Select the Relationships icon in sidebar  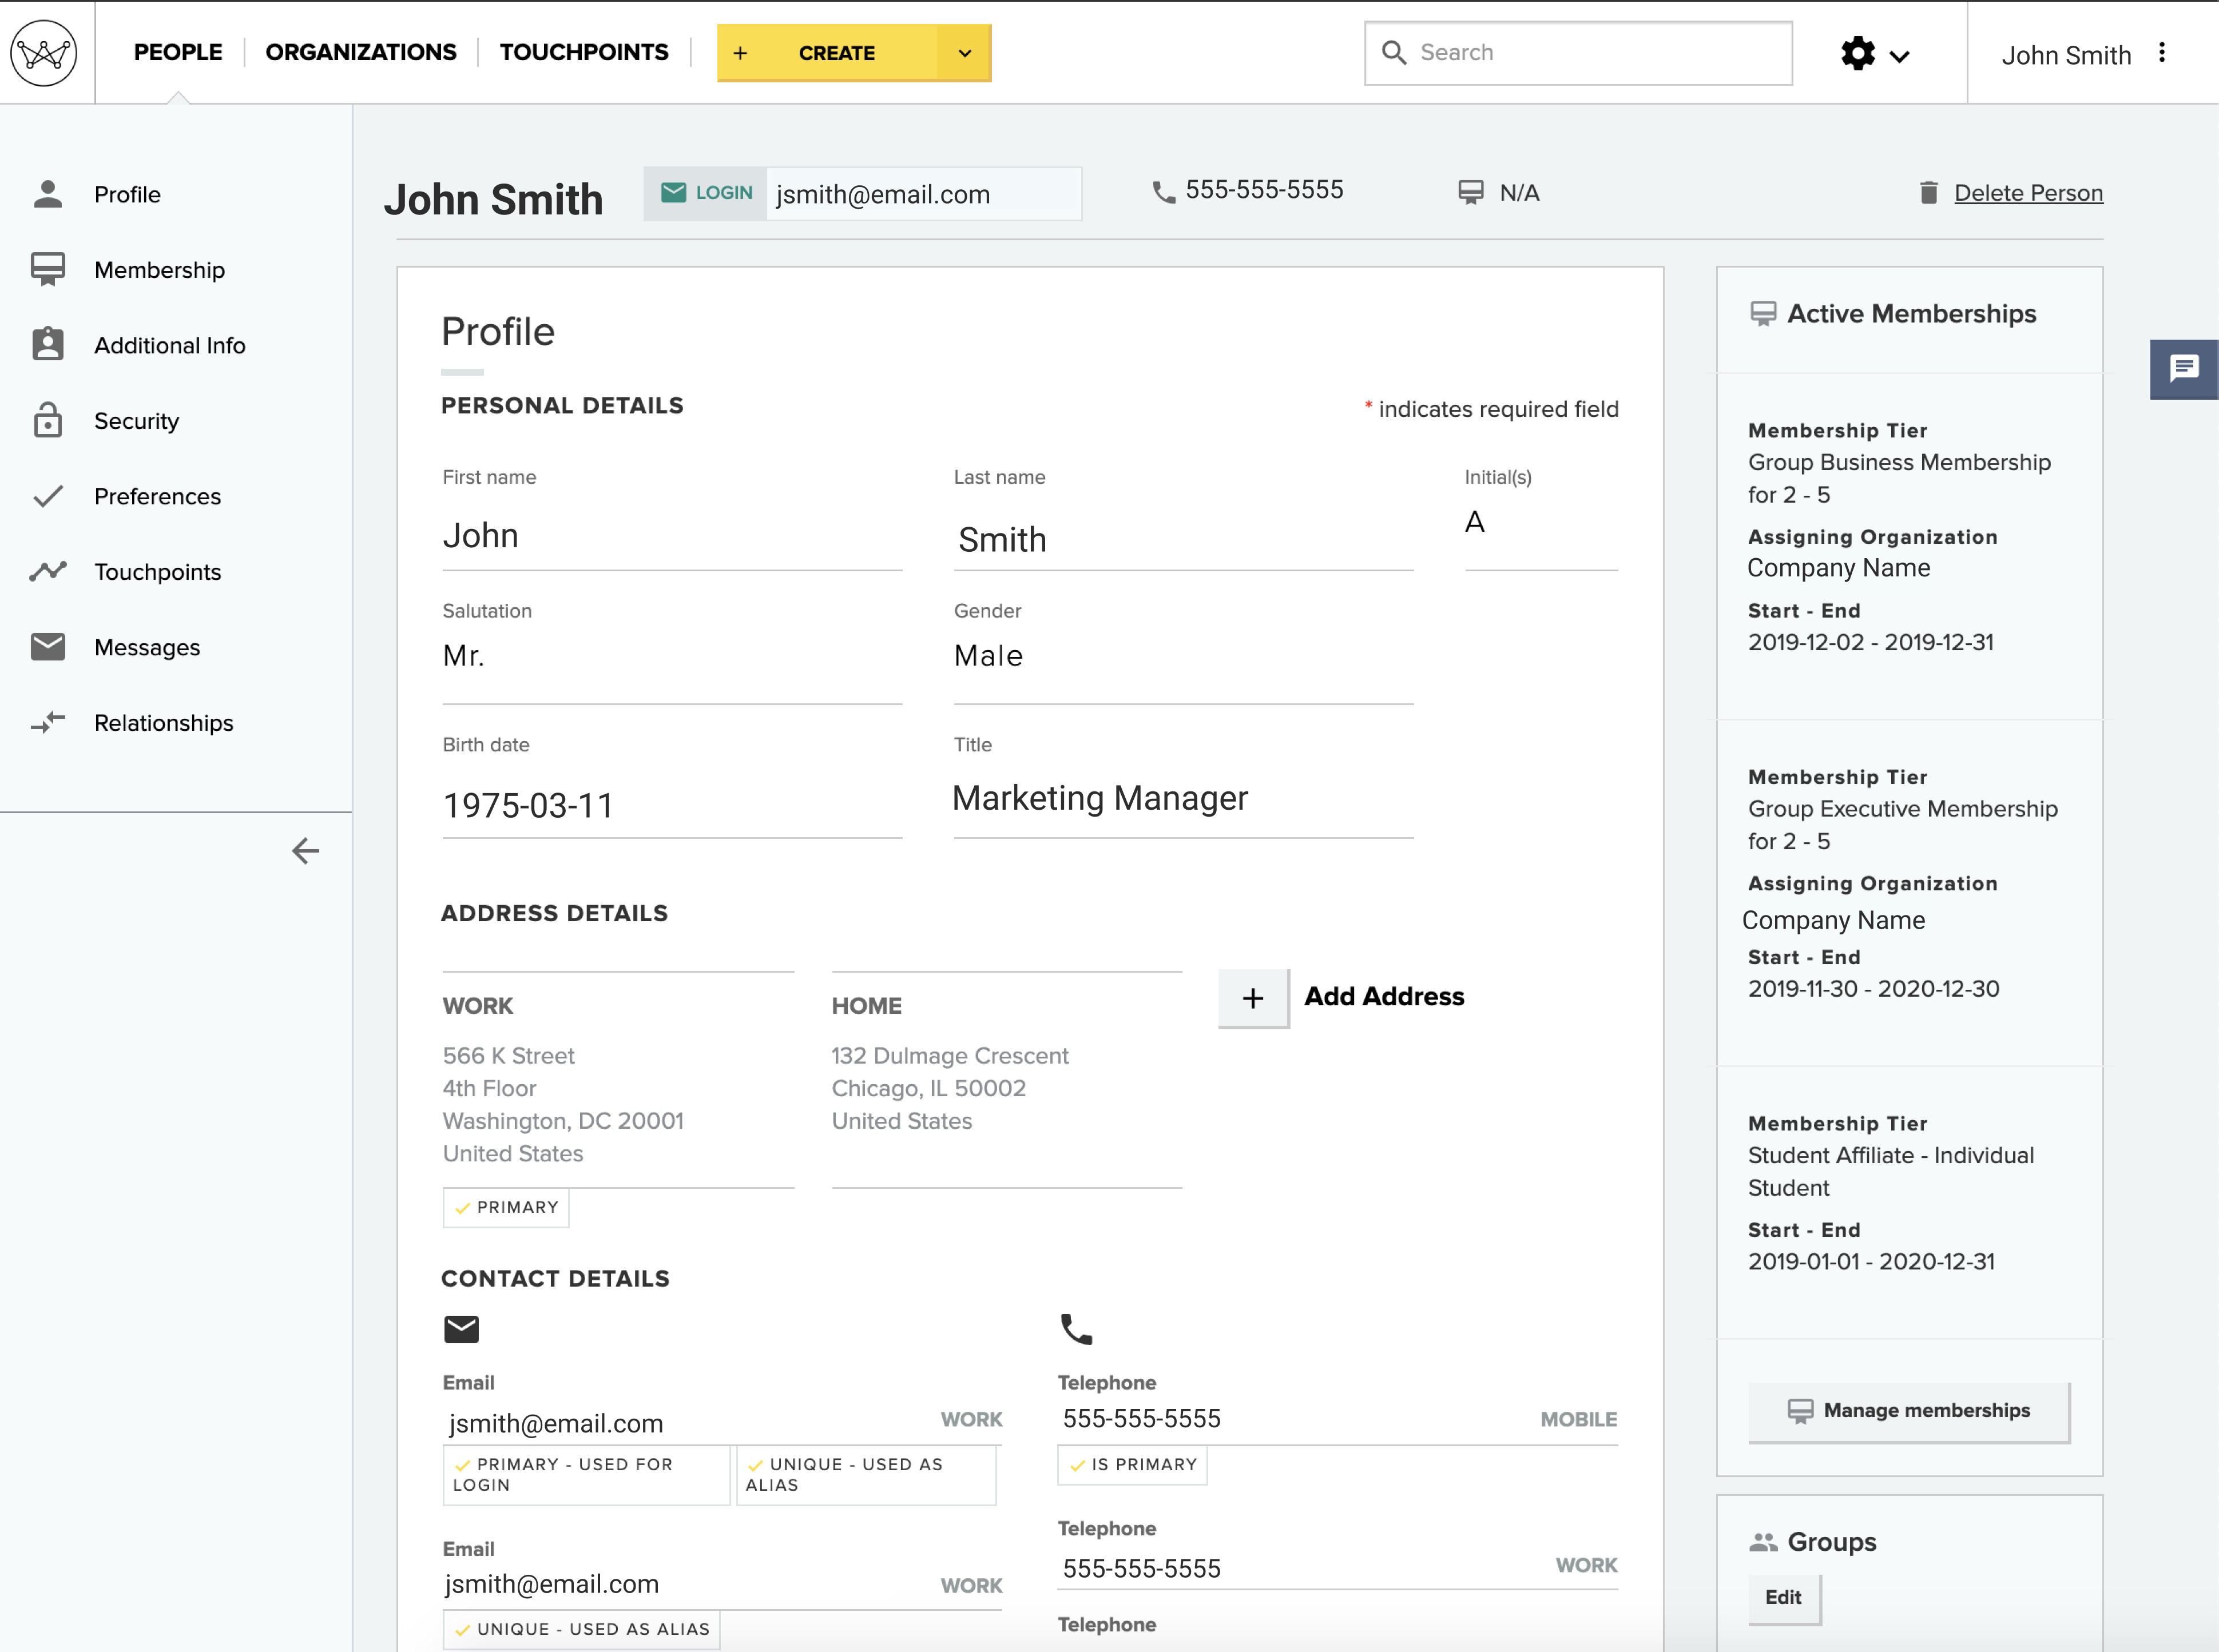[x=48, y=722]
